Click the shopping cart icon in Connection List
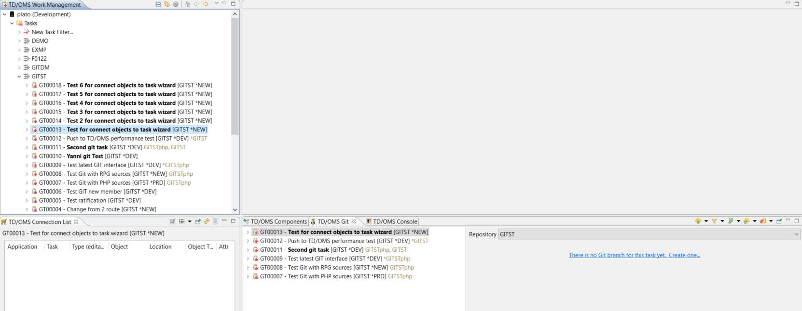 (172, 221)
